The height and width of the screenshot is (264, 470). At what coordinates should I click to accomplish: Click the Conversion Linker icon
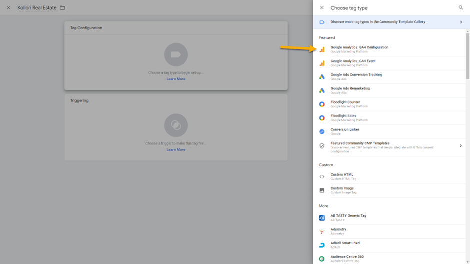pyautogui.click(x=322, y=132)
